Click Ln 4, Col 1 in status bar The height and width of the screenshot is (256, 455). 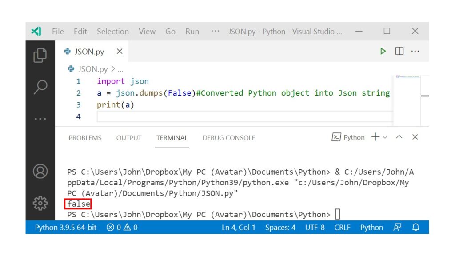coord(239,228)
